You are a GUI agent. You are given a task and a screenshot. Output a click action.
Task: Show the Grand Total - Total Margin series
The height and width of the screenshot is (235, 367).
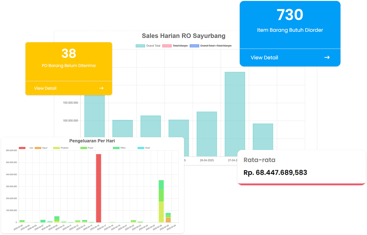pos(211,46)
